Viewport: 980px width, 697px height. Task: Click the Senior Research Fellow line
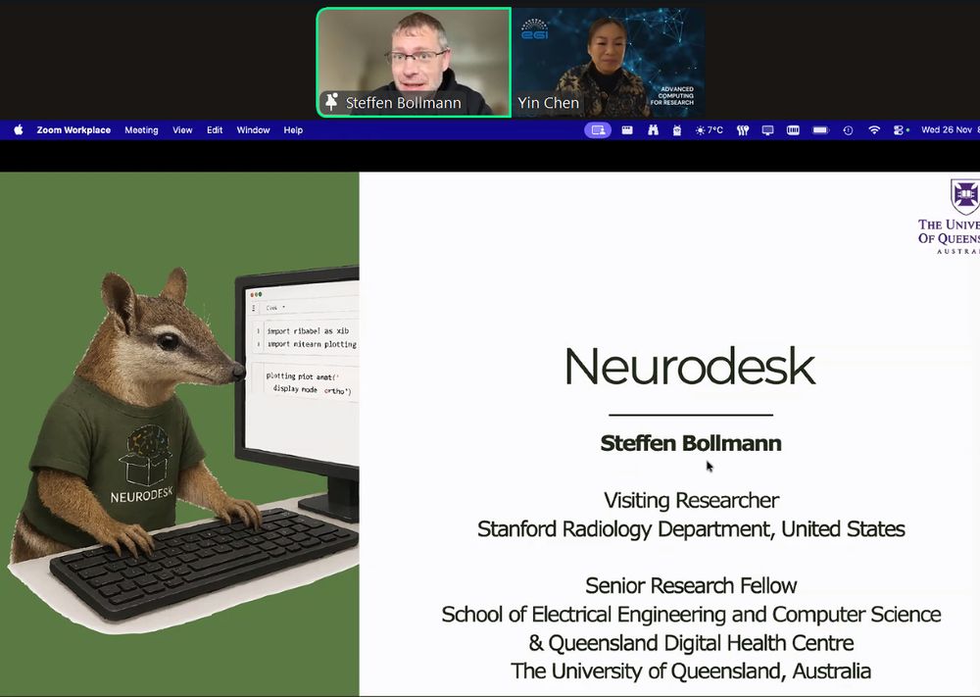[x=691, y=585]
